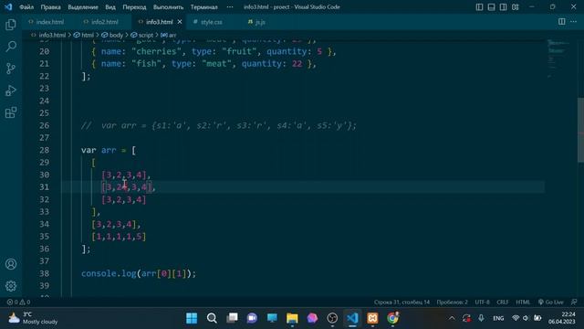The height and width of the screenshot is (329, 584).
Task: Open Extensions view
Action: point(11,112)
